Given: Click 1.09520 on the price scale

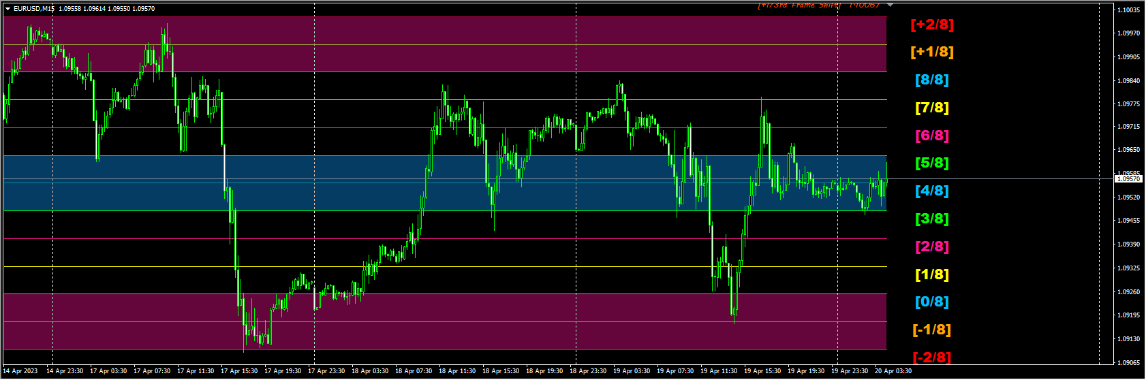Looking at the screenshot, I should (x=1130, y=197).
